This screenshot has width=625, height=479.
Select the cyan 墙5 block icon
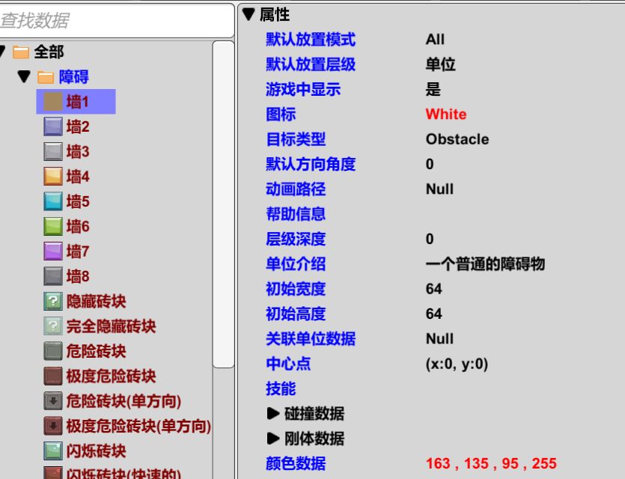52,201
